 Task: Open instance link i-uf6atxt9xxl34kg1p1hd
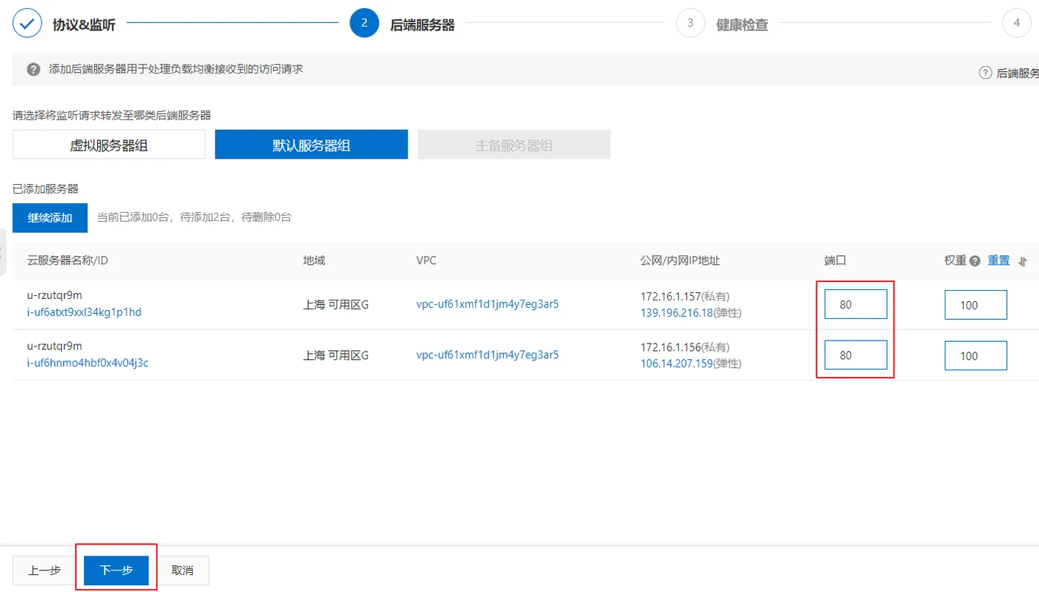pos(84,312)
